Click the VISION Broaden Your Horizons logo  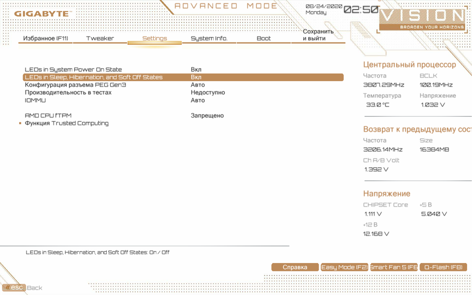[x=422, y=19]
